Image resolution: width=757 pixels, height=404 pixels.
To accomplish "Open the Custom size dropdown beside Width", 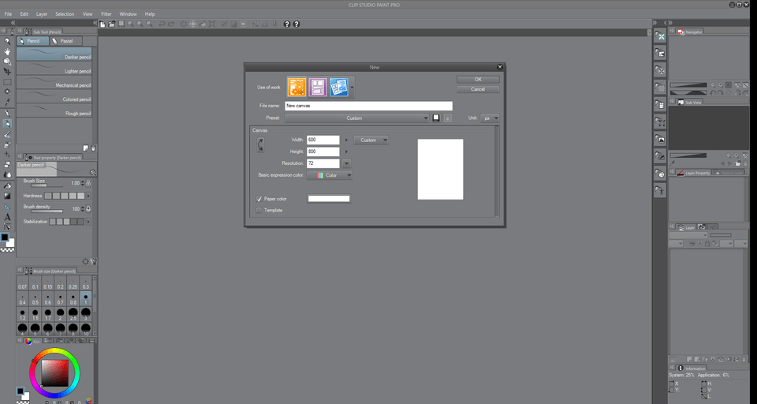I will (x=371, y=140).
